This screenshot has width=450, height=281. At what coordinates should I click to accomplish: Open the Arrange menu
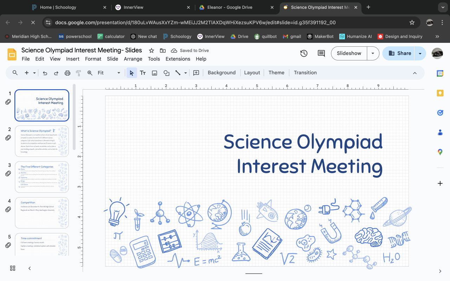coord(133,59)
